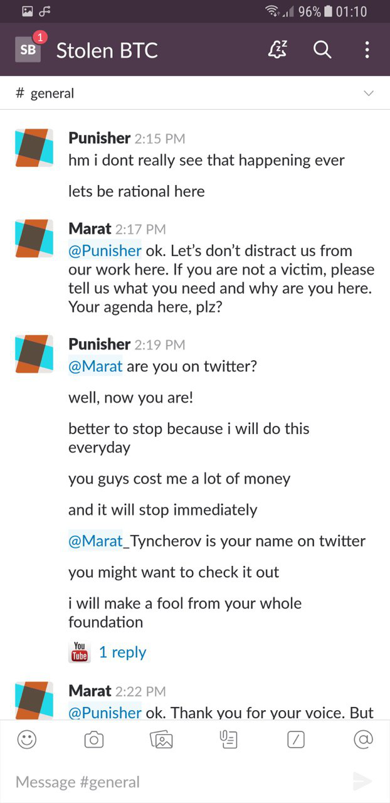This screenshot has height=803, width=390.
Task: View Punisher's avatar at 2:15 PM
Action: (34, 147)
